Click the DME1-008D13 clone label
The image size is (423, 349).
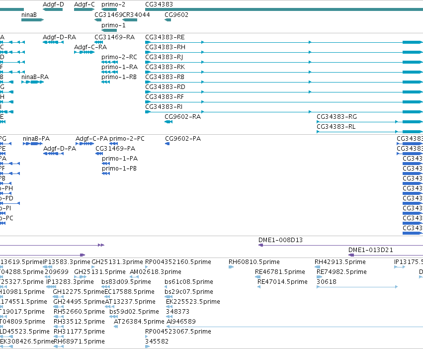280,241
